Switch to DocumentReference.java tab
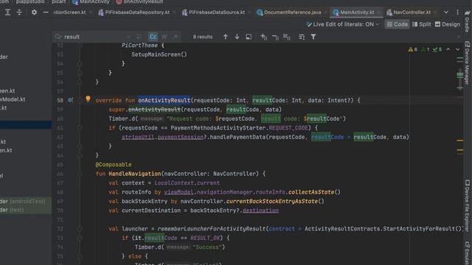Screen dimensions: 472x265 coord(289,13)
